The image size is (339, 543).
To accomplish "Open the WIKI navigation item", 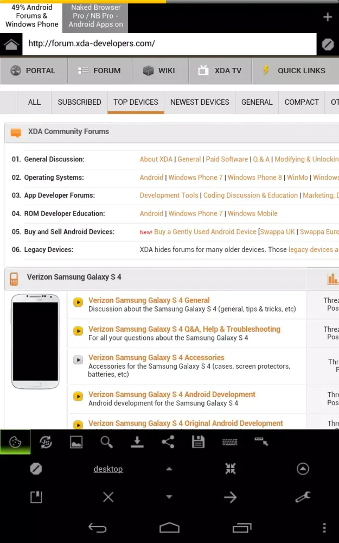I will [x=160, y=71].
